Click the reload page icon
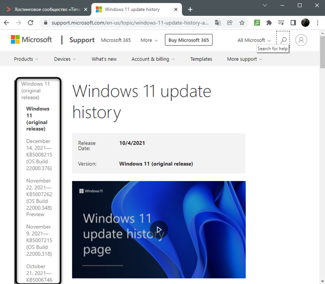325x284 pixels. click(x=30, y=23)
